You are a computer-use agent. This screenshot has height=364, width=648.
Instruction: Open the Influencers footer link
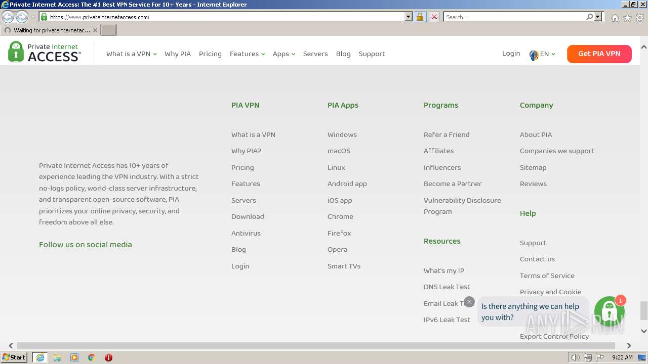coord(442,167)
